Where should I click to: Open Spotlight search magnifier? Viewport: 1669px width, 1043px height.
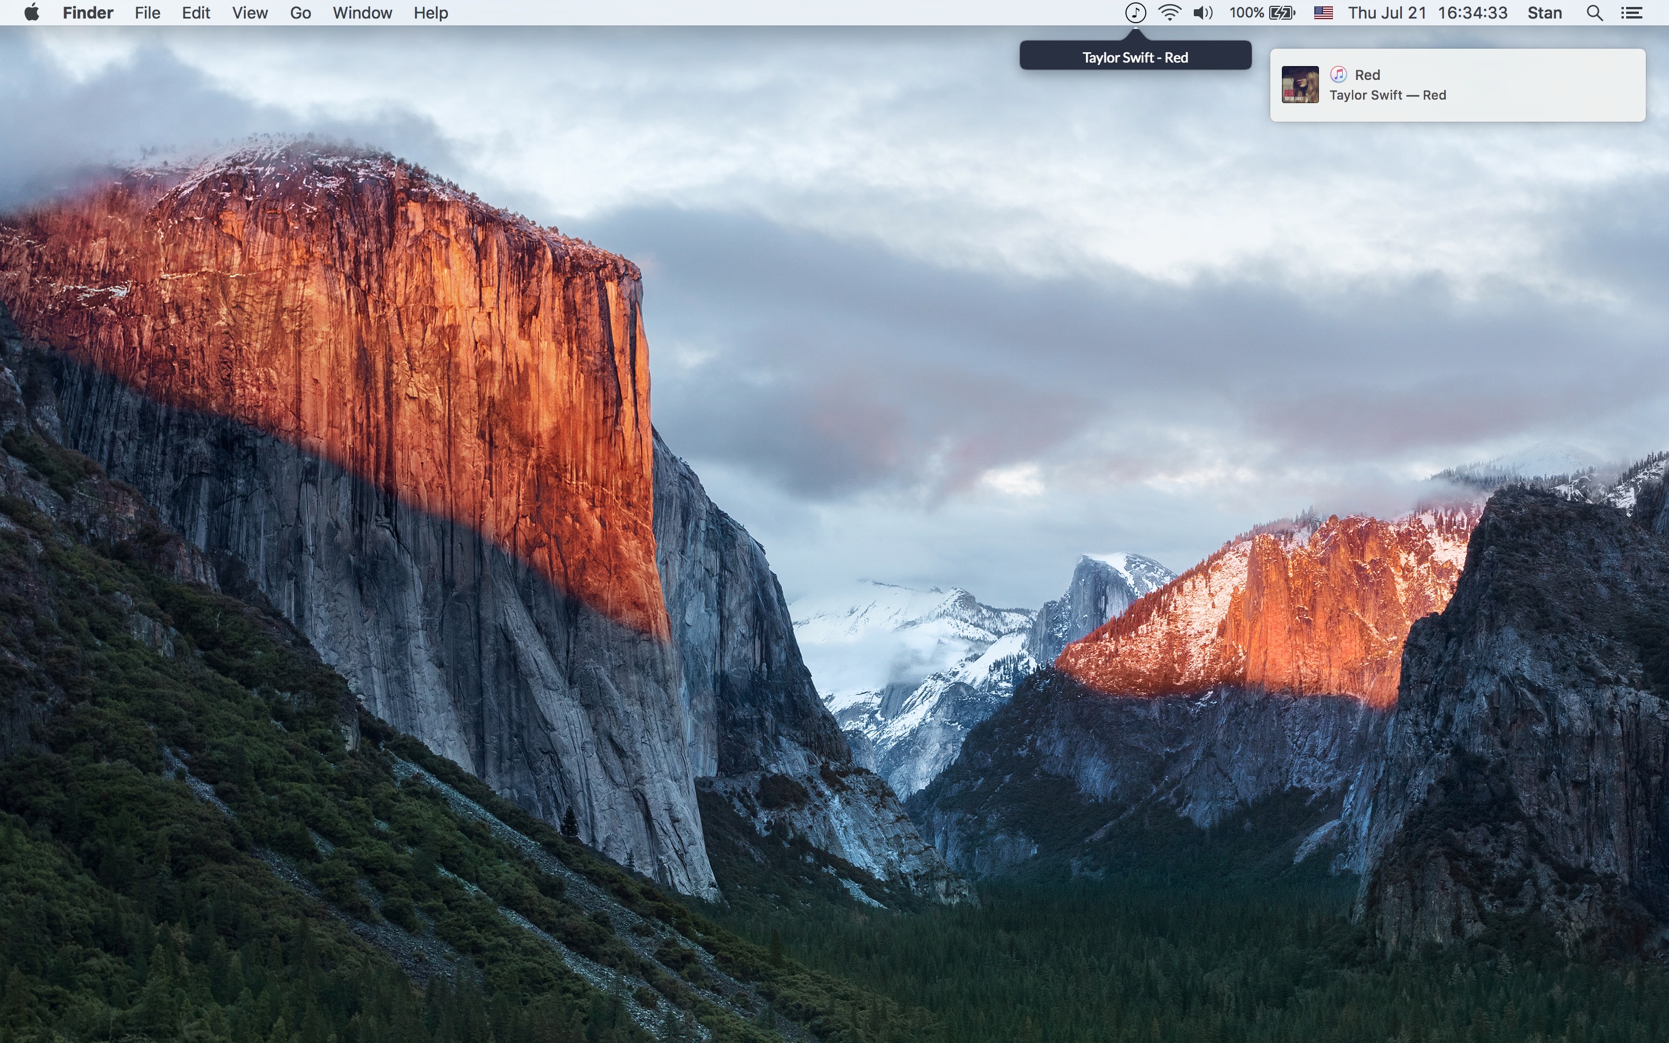(x=1594, y=13)
